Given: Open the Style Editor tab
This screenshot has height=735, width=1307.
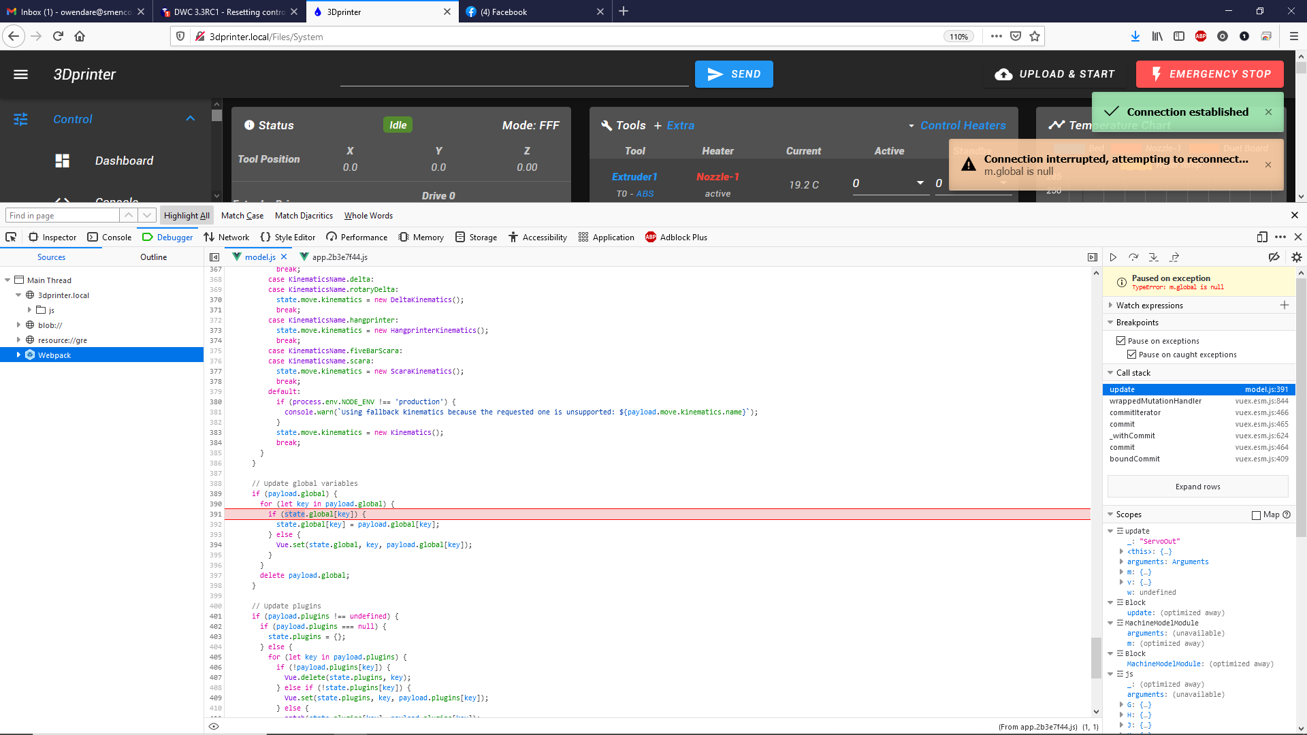Looking at the screenshot, I should tap(288, 238).
